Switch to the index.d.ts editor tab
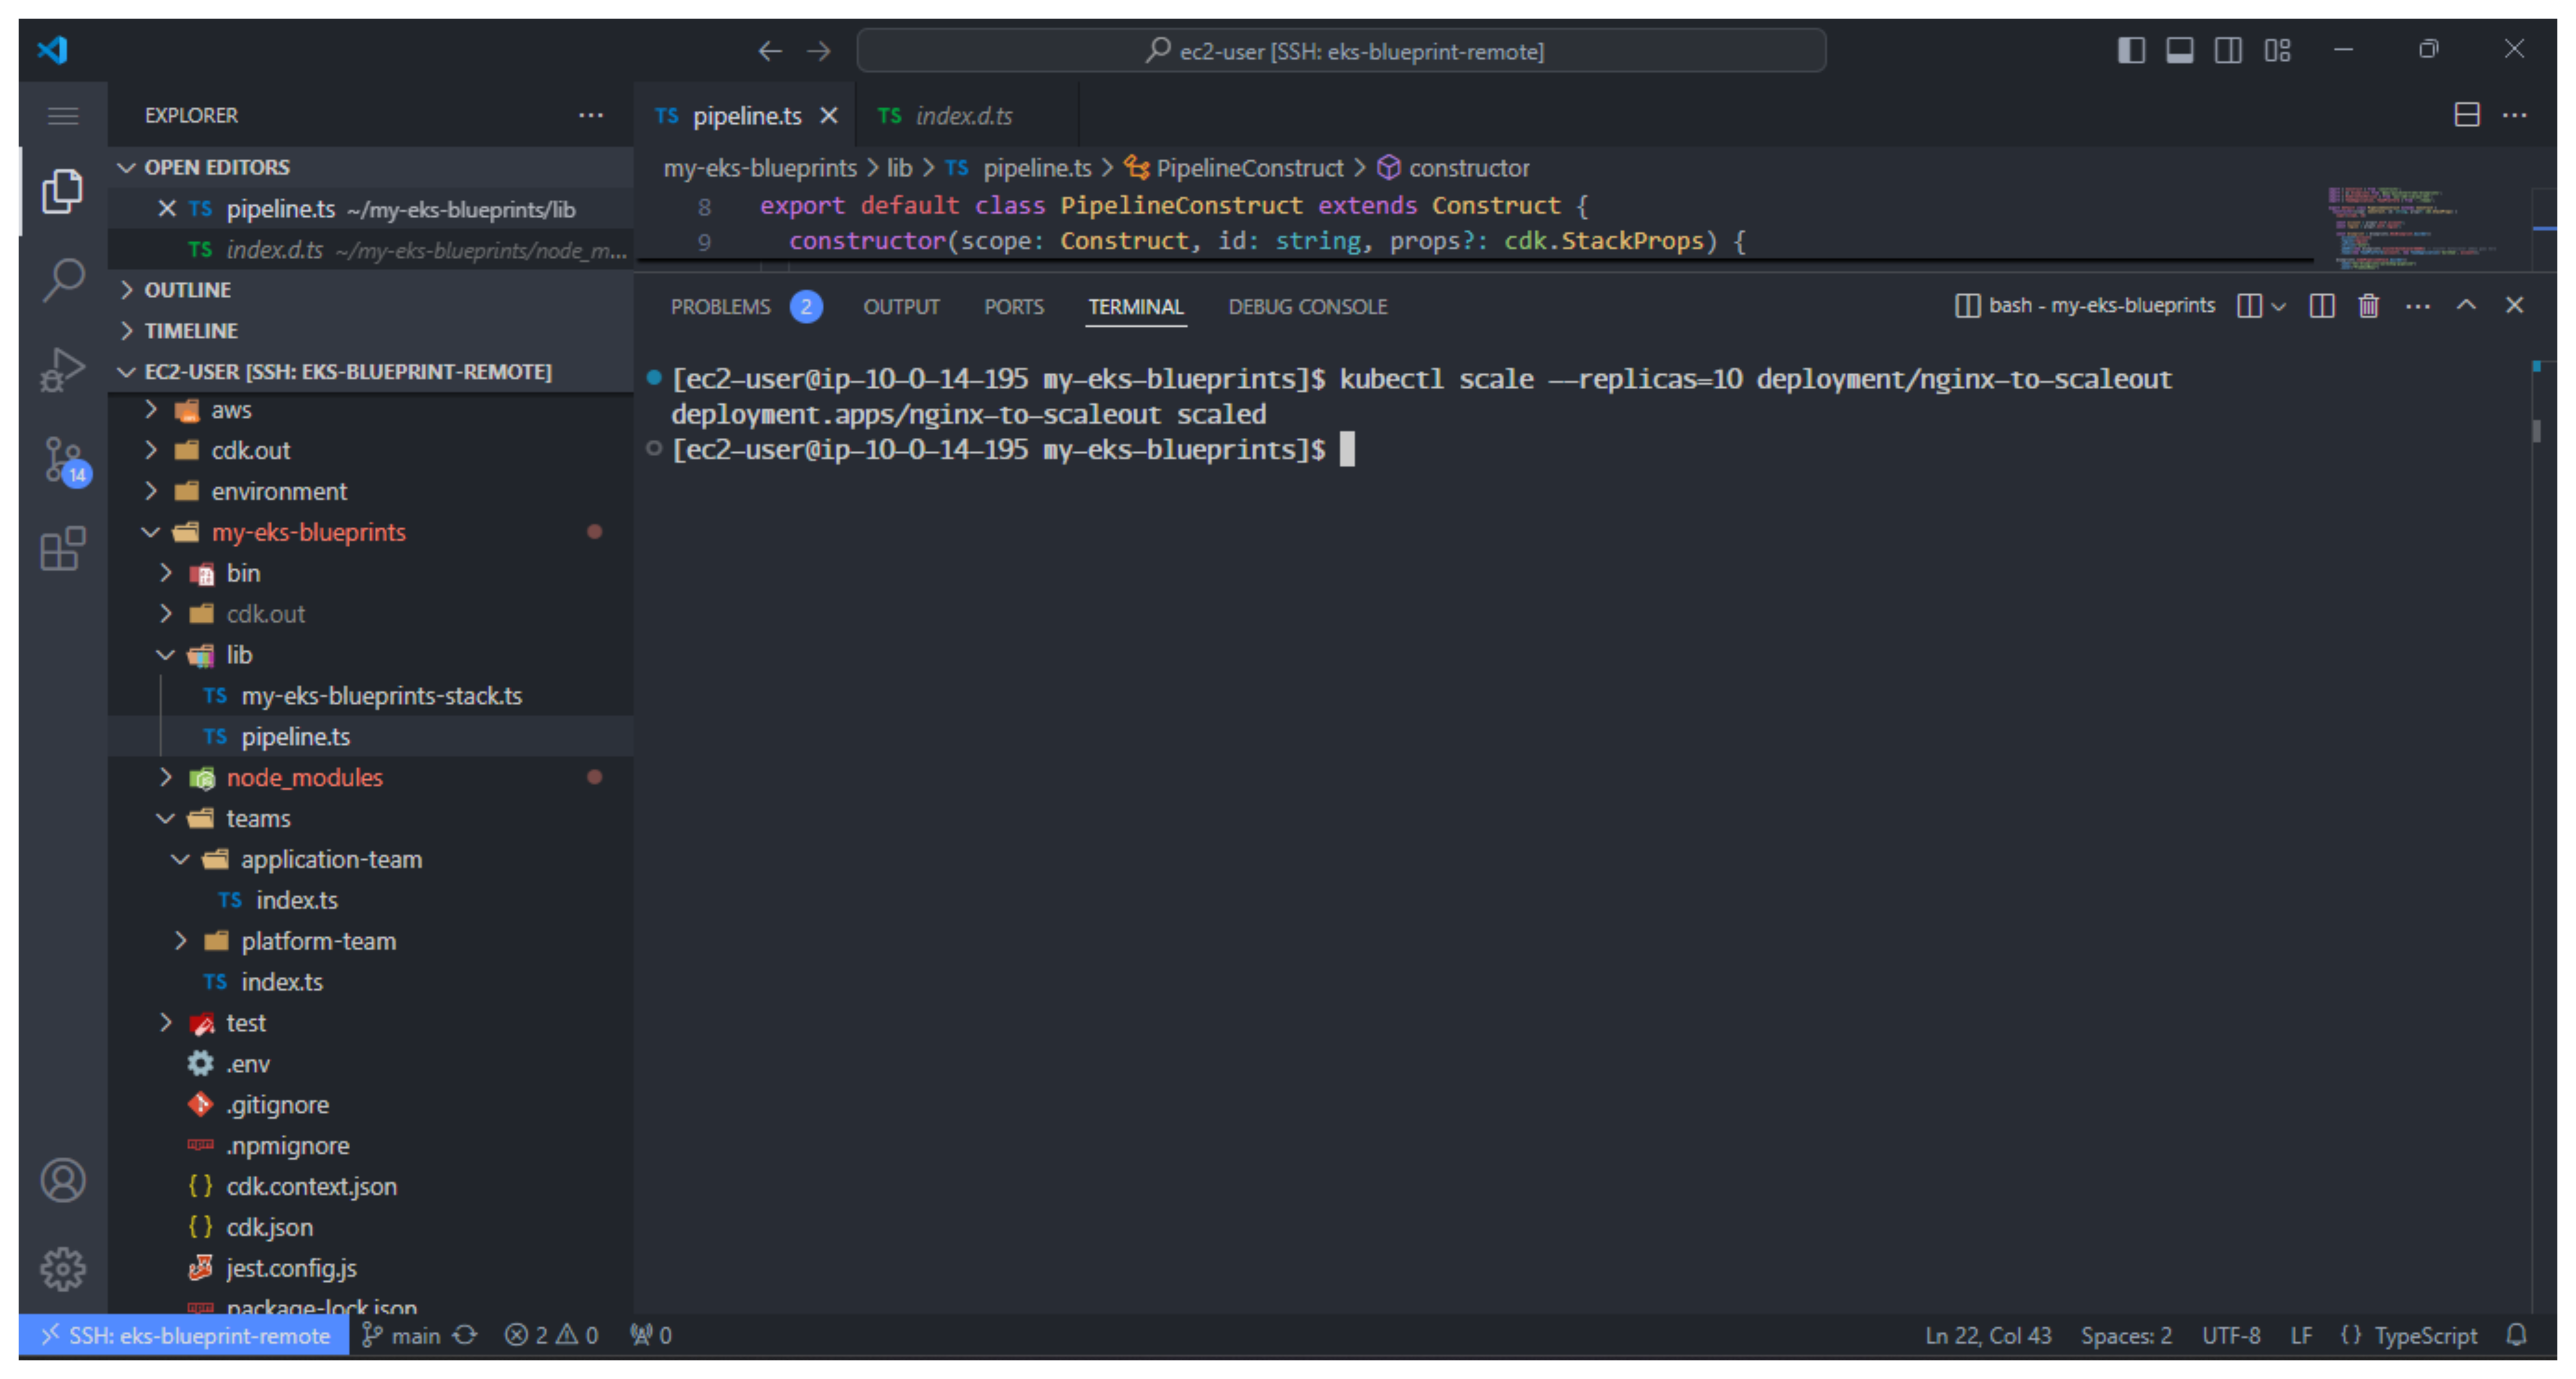The height and width of the screenshot is (1379, 2576). tap(963, 116)
